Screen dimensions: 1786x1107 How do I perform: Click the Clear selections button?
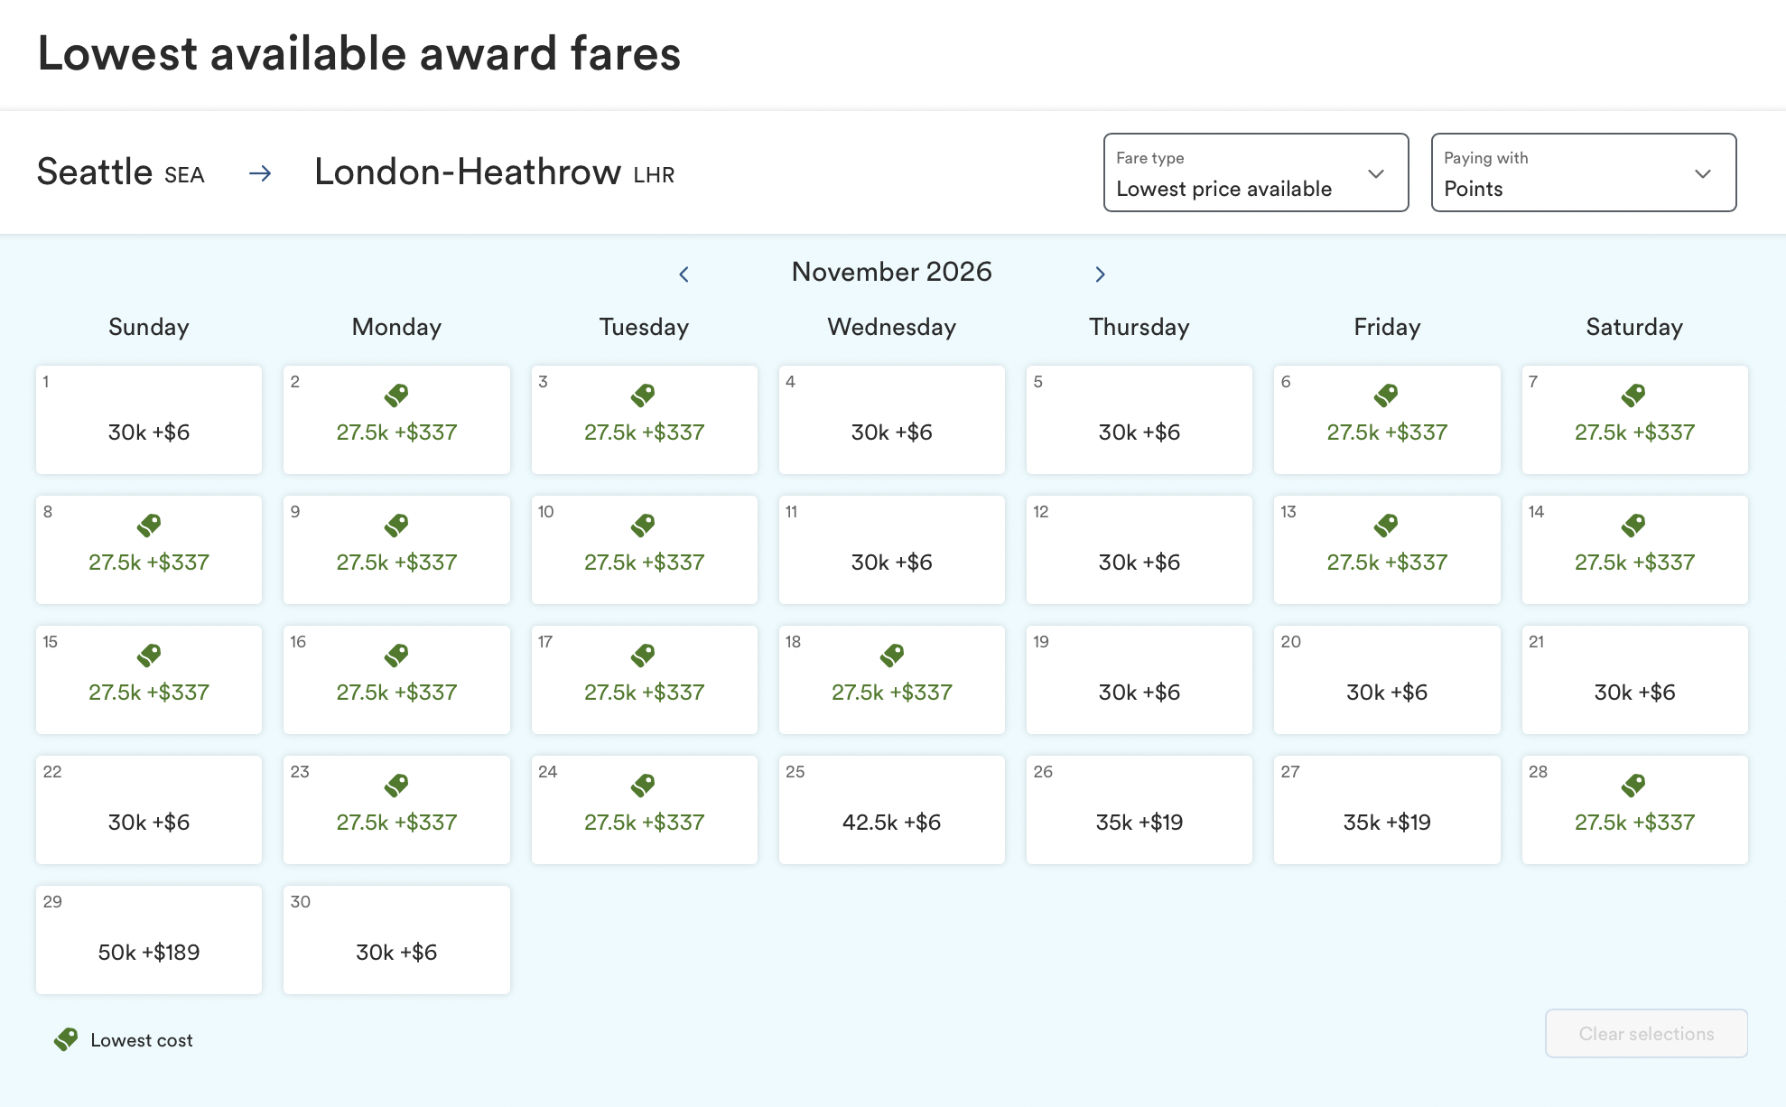click(x=1645, y=1033)
